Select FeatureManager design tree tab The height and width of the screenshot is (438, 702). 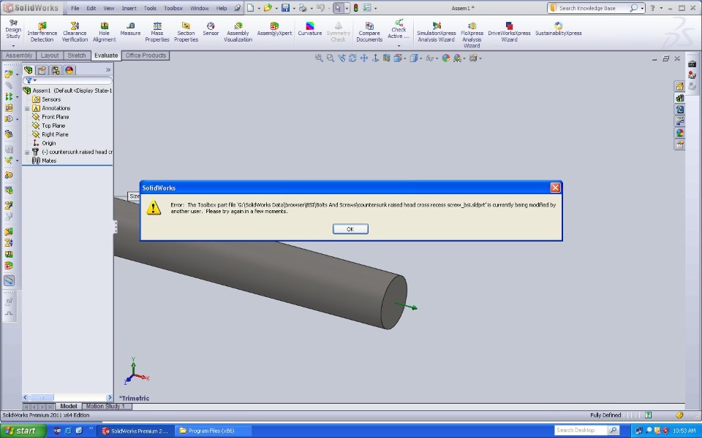click(29, 70)
